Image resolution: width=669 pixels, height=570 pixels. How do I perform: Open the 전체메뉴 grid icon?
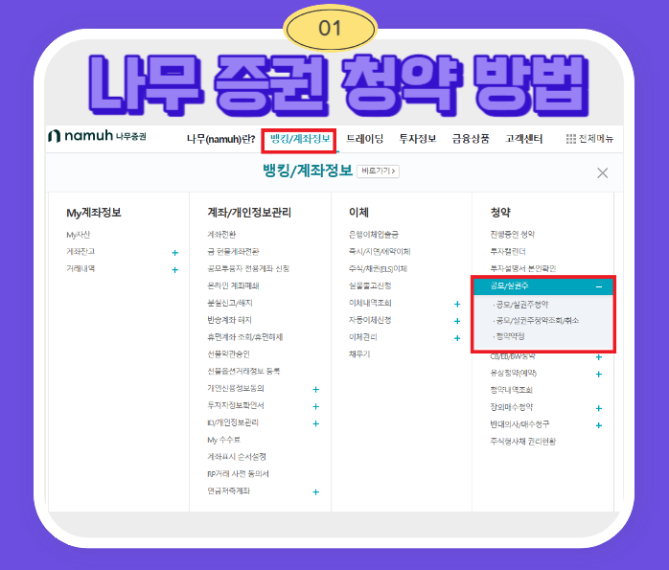570,139
